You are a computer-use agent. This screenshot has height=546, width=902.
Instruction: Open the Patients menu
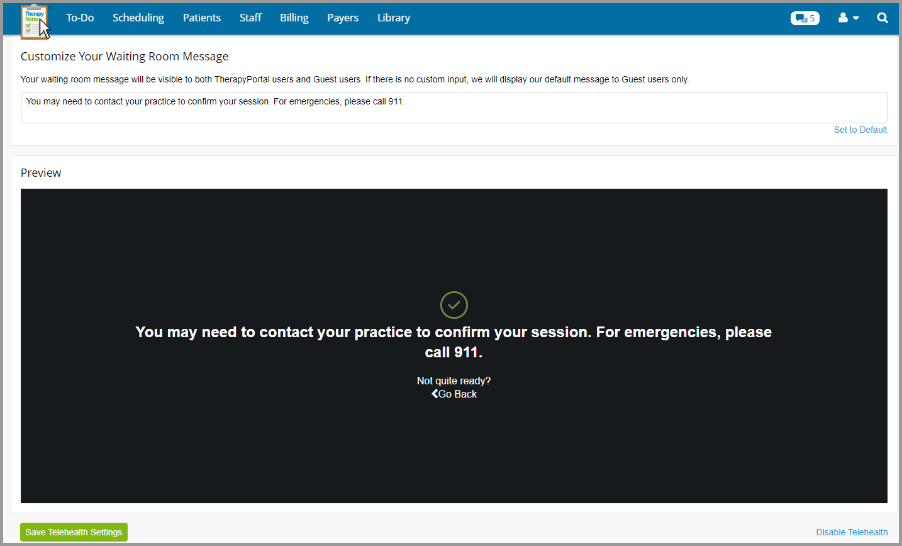202,18
